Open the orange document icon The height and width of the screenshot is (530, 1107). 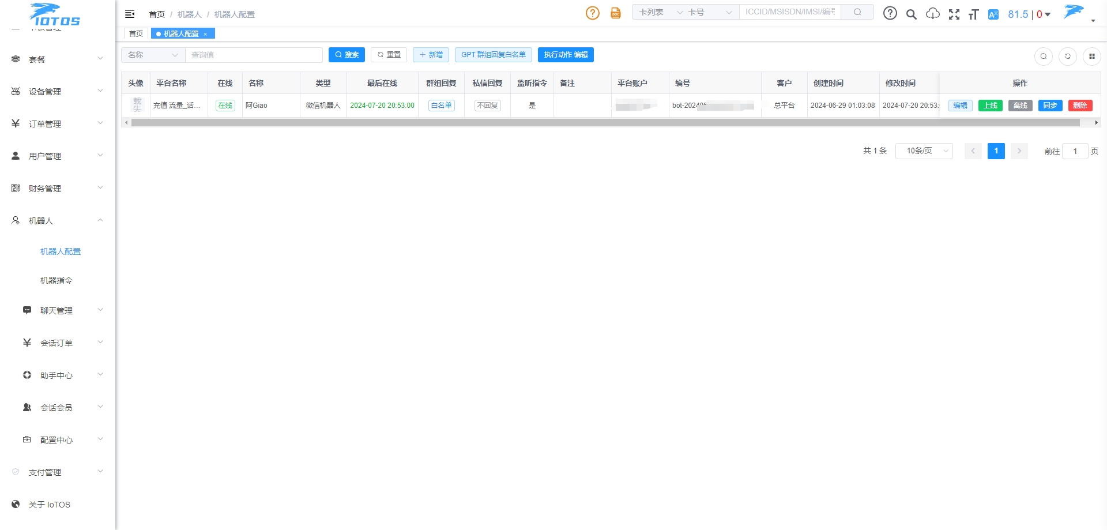pos(616,13)
